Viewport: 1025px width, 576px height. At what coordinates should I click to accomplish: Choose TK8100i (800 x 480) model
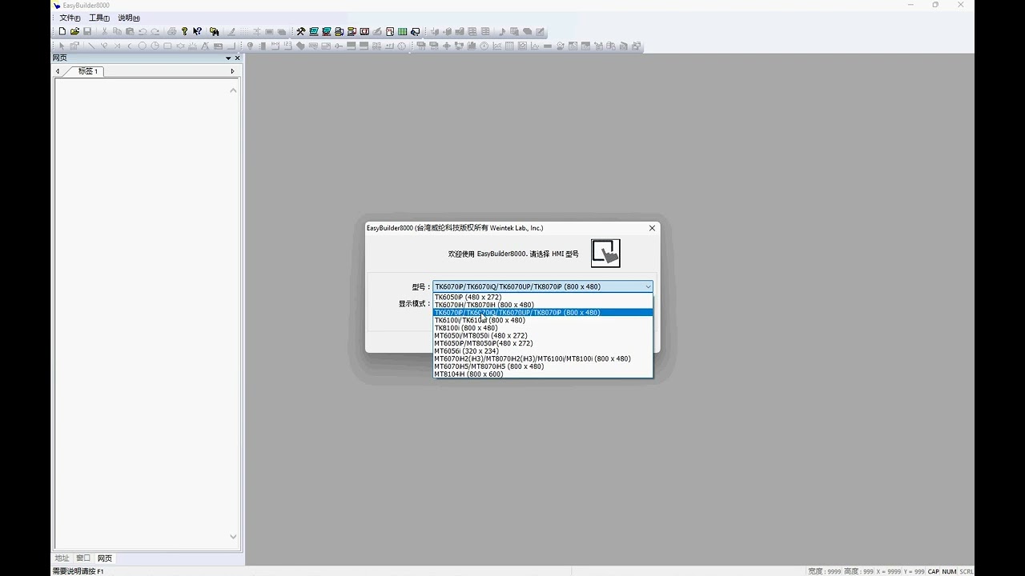[543, 328]
